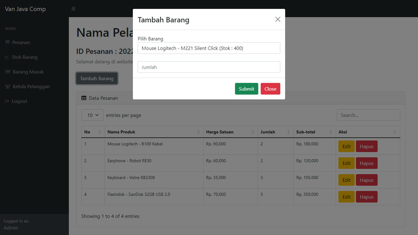This screenshot has width=418, height=235.
Task: Click the Stok Barang chart icon
Action: [7, 57]
